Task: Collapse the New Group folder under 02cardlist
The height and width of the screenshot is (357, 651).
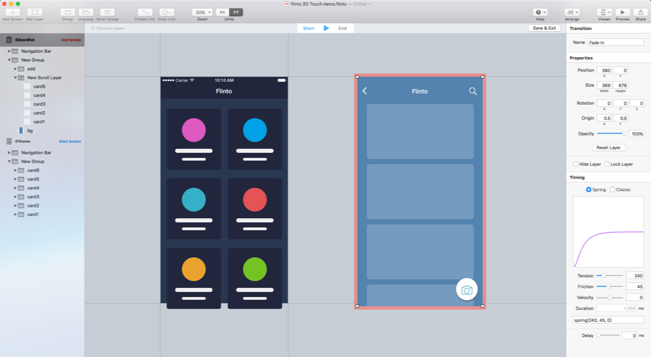Action: click(9, 59)
